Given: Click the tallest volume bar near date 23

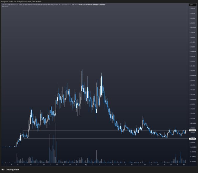Looking at the screenshot, I should point(56,143).
